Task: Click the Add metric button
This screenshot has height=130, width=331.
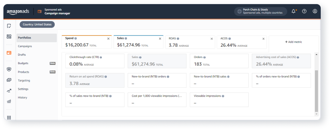Action: pyautogui.click(x=294, y=42)
